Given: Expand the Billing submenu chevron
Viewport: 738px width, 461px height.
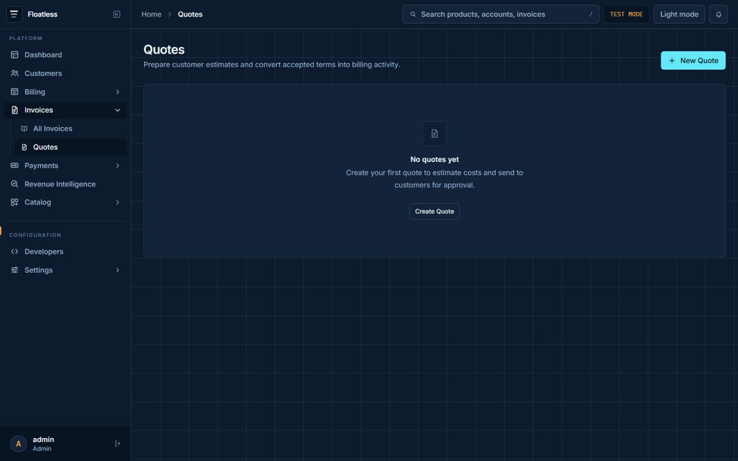Looking at the screenshot, I should click(x=117, y=92).
